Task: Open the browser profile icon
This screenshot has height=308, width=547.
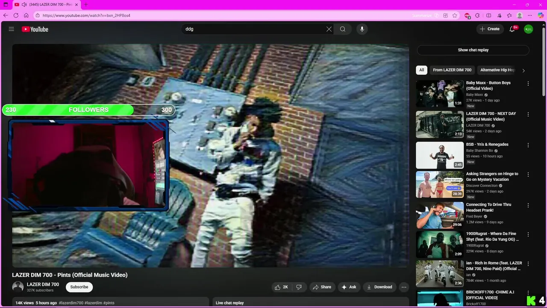Action: tap(520, 15)
